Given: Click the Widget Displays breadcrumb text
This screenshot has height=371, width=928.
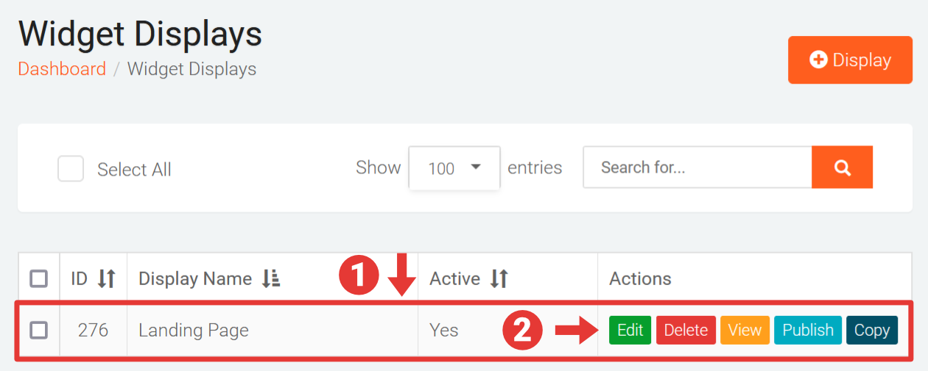Looking at the screenshot, I should click(x=191, y=69).
